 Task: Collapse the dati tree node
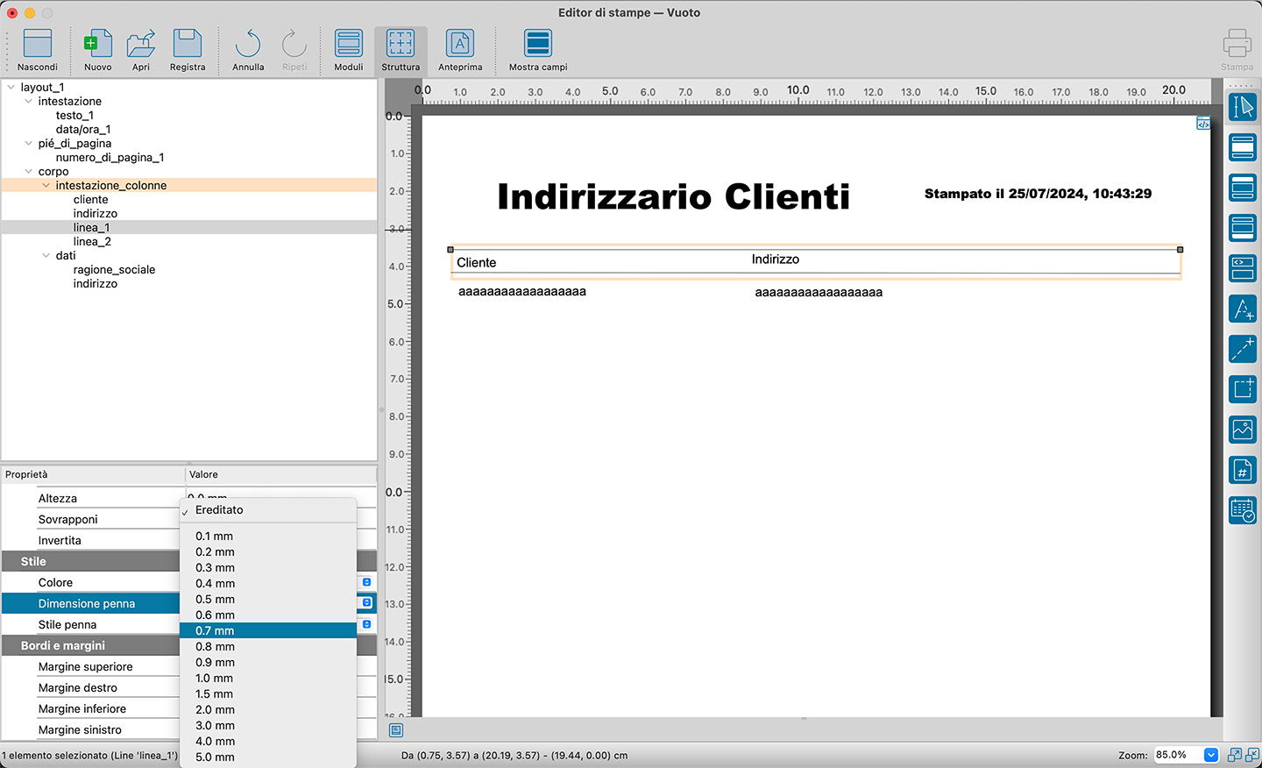(46, 256)
